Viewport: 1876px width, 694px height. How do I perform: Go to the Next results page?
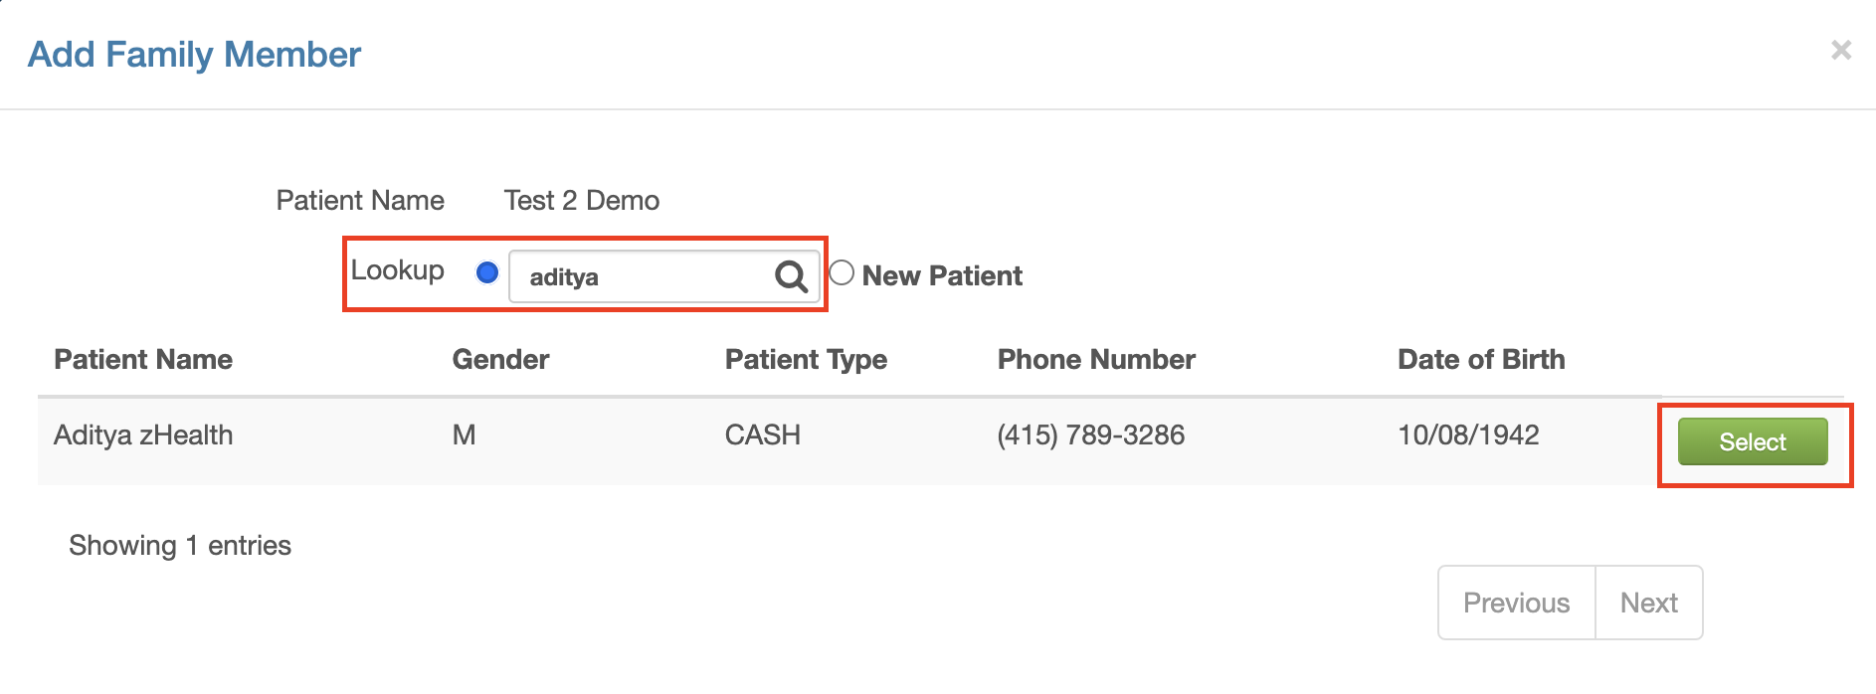coord(1649,603)
